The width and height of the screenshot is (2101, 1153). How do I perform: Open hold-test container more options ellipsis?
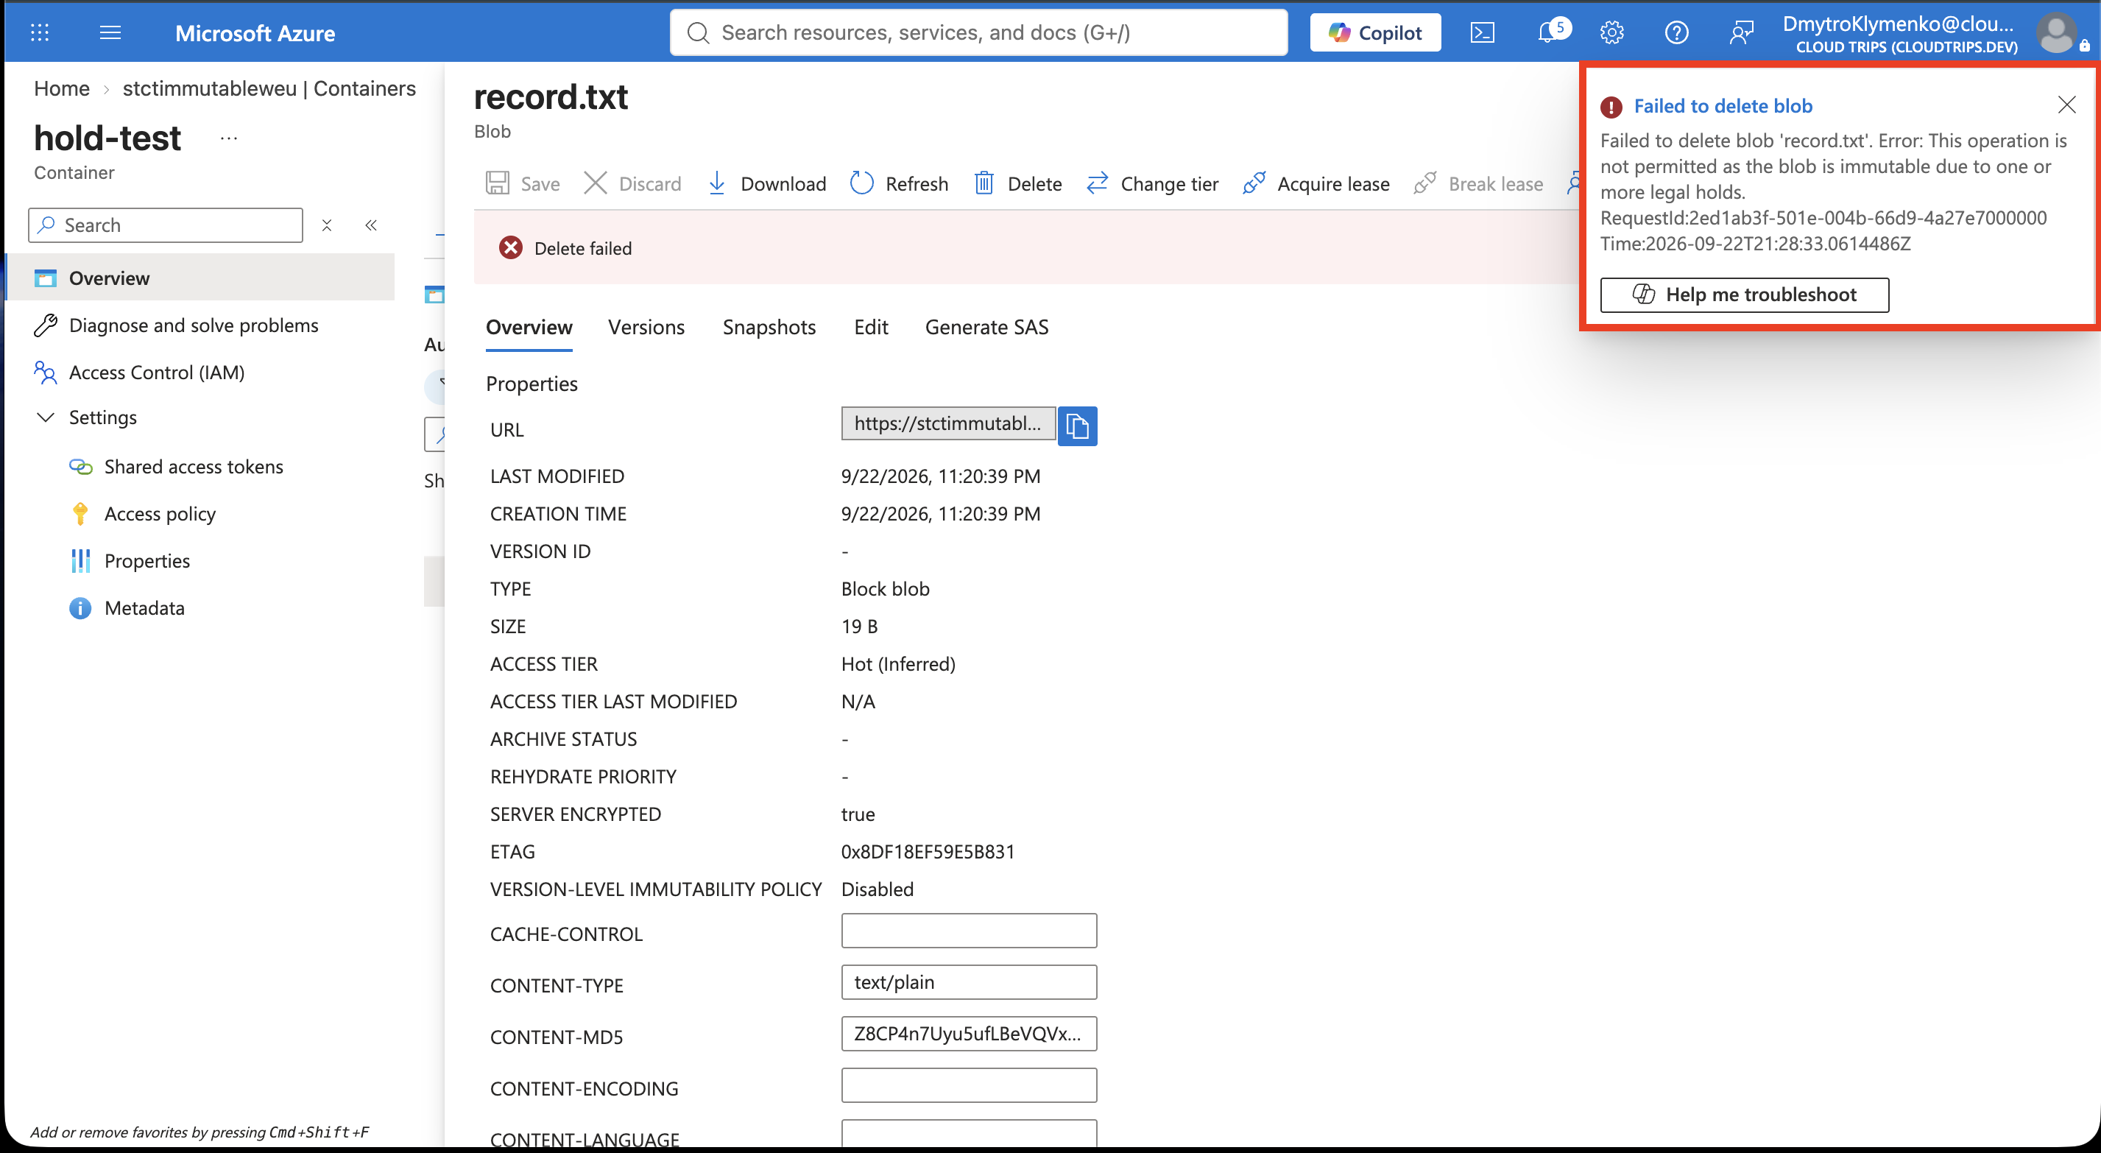(229, 138)
